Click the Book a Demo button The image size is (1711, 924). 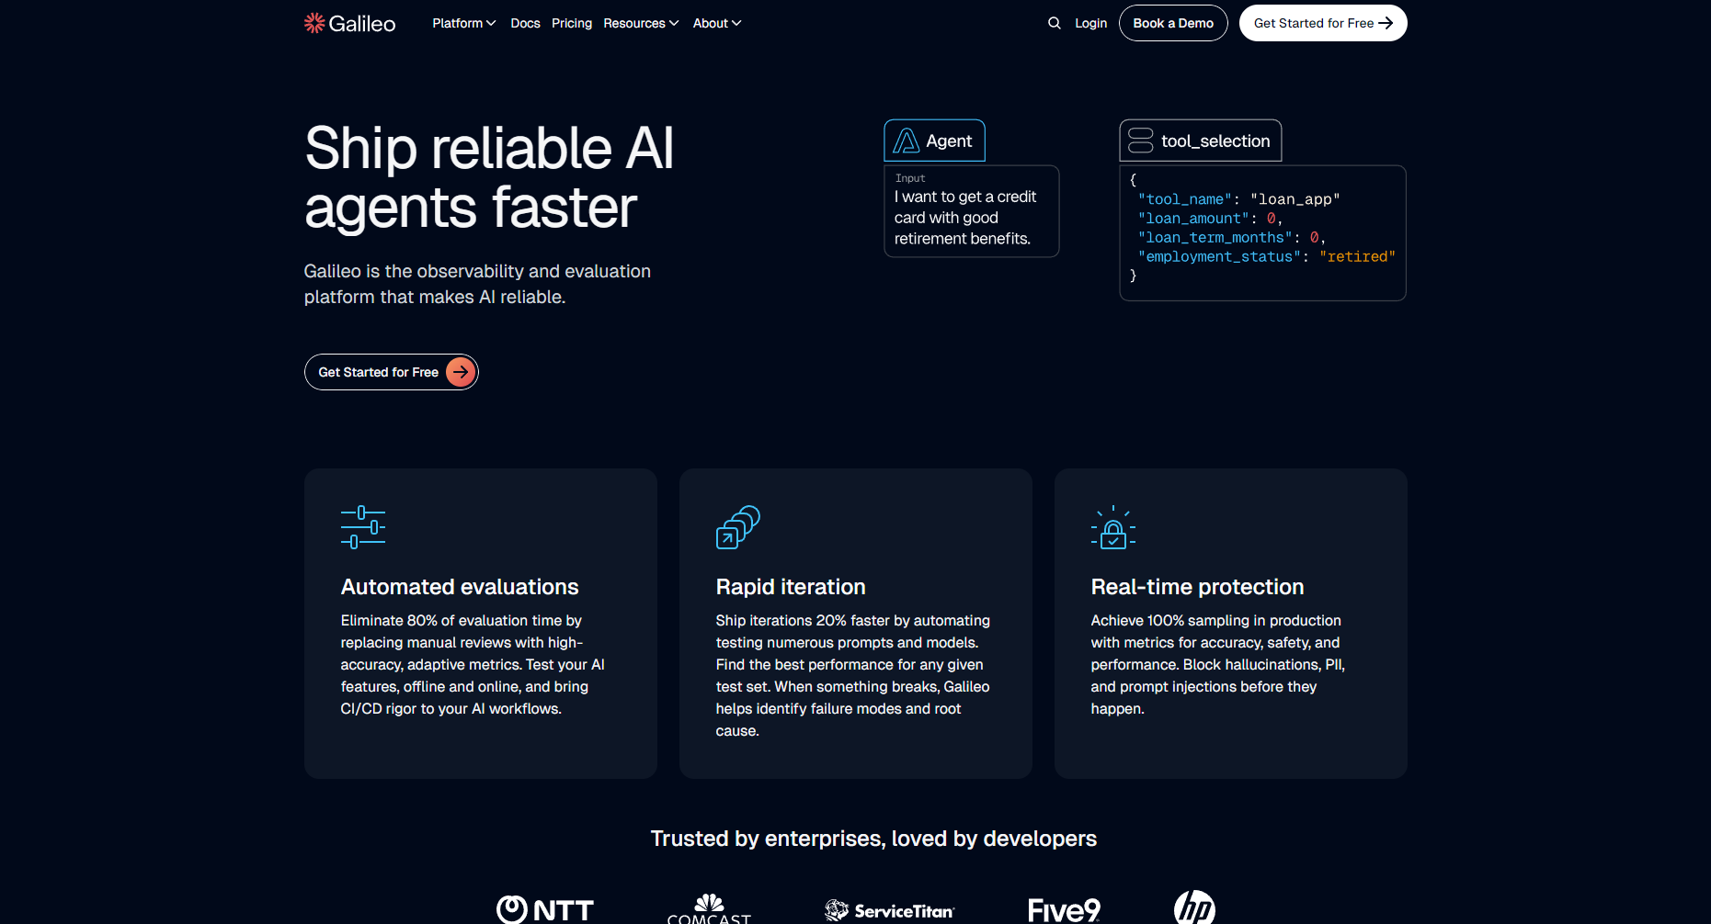tap(1173, 23)
